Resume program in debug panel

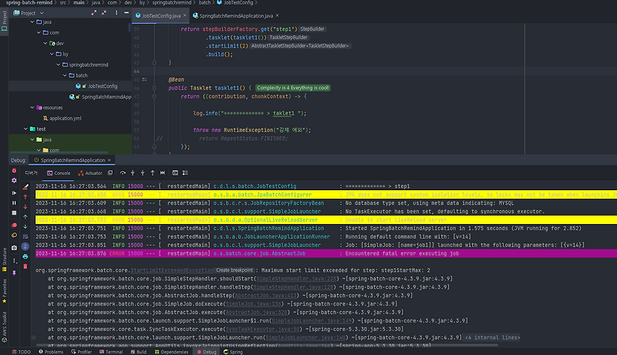pyautogui.click(x=14, y=193)
